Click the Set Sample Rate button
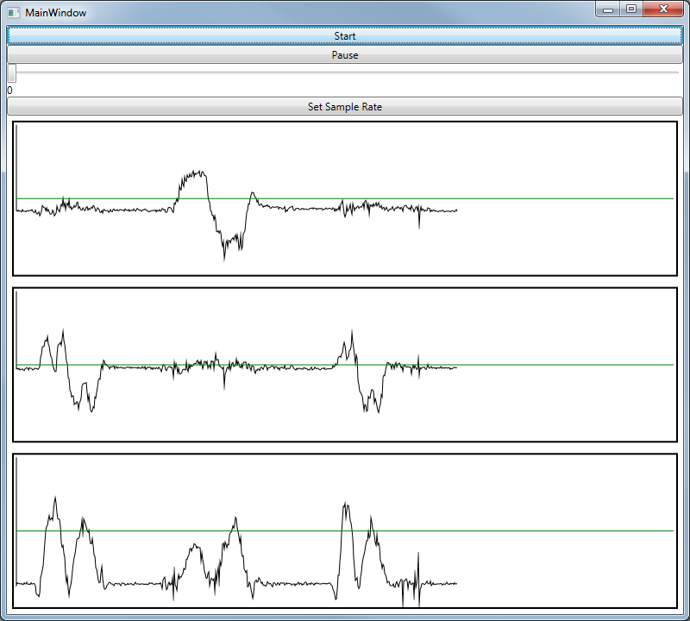This screenshot has width=690, height=621. [345, 107]
